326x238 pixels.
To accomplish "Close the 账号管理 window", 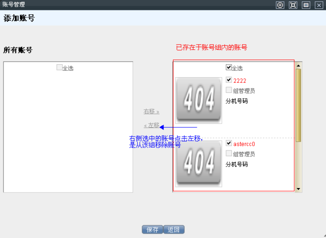I will tap(319, 5).
